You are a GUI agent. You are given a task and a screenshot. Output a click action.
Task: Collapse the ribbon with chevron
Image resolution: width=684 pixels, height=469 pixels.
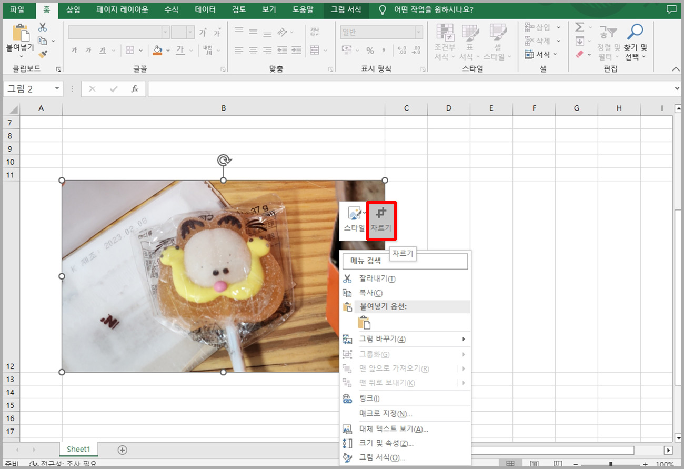click(676, 69)
